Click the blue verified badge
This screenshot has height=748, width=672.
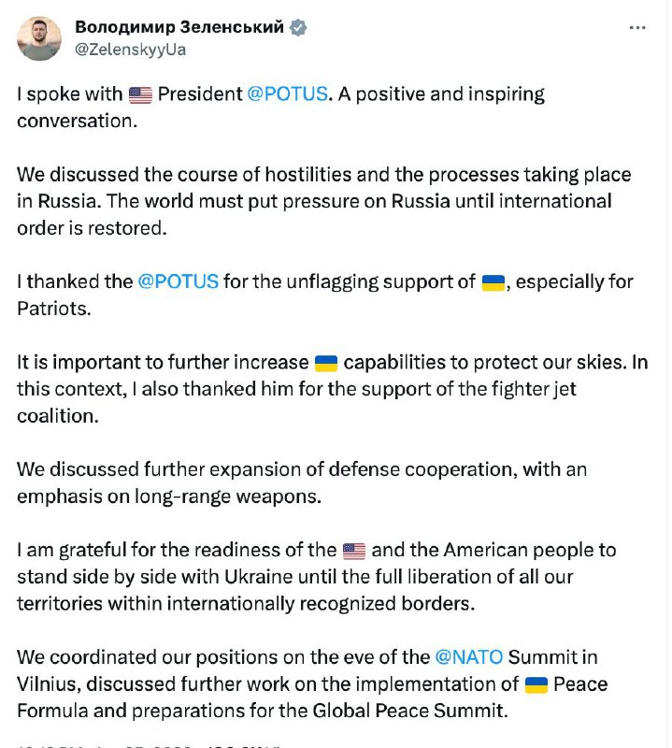pos(298,28)
